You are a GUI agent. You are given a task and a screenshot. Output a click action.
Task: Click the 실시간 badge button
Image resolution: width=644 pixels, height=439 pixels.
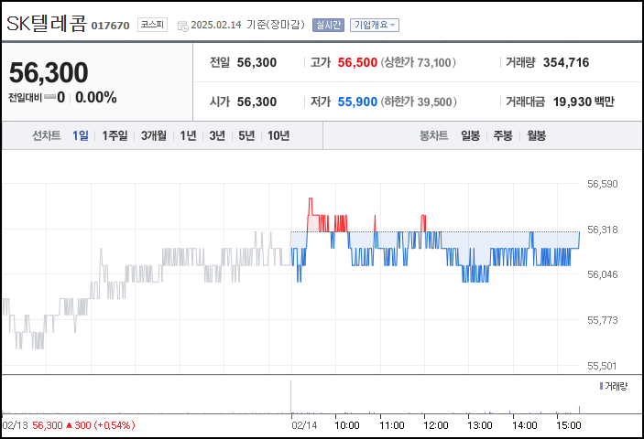328,25
